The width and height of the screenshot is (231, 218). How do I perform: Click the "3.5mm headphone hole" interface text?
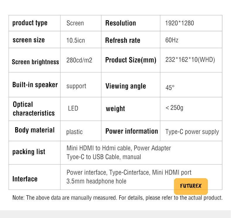[96, 181]
